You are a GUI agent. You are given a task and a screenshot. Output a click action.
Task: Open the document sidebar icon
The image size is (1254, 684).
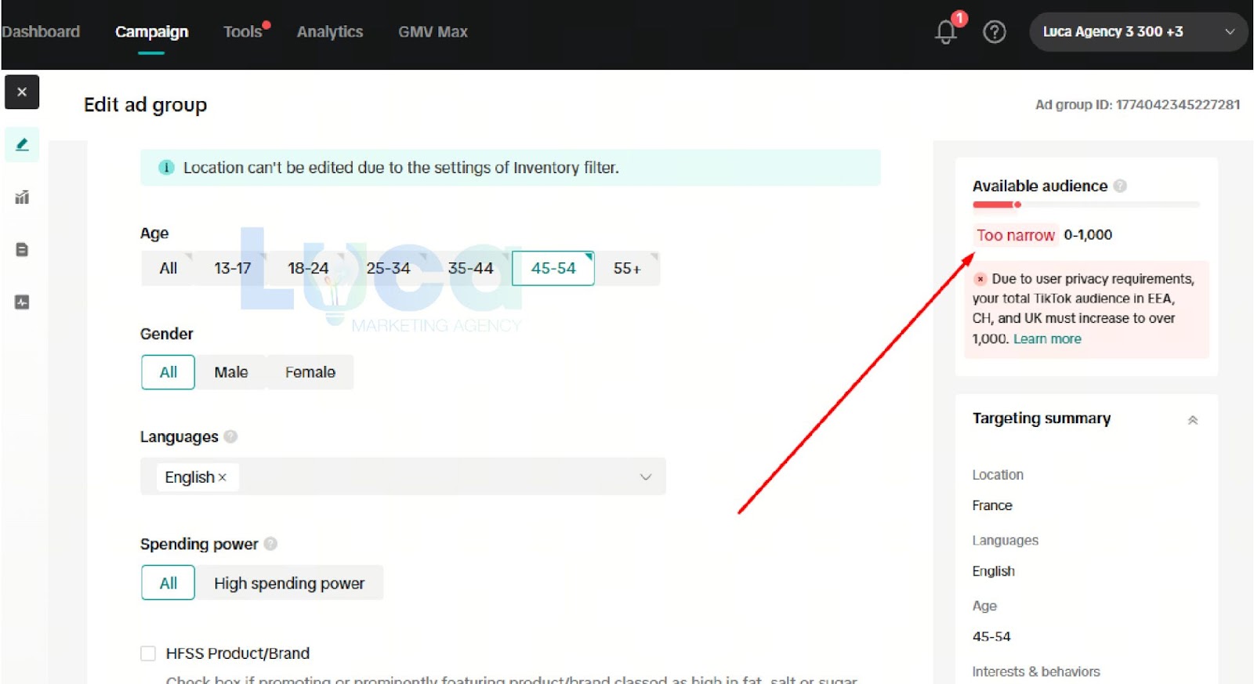pos(22,249)
